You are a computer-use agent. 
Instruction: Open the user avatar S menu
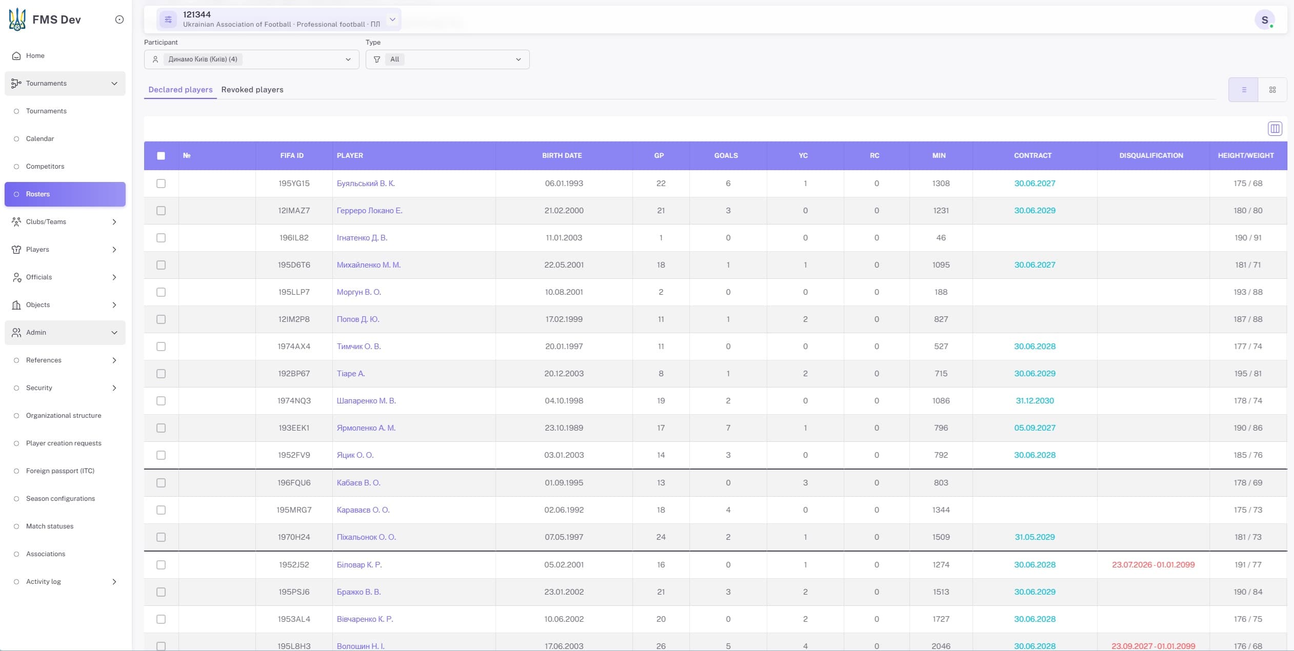click(x=1265, y=19)
